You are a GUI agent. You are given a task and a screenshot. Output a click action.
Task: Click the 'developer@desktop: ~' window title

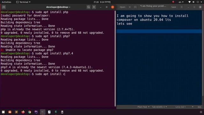coord(58,7)
